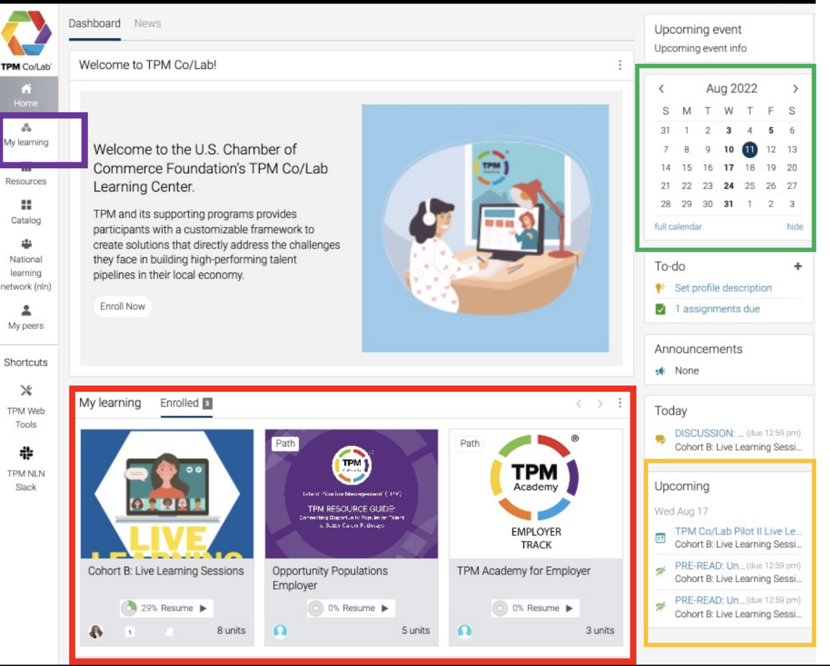The width and height of the screenshot is (830, 666).
Task: Open My learning widget three-dot menu
Action: (x=619, y=403)
